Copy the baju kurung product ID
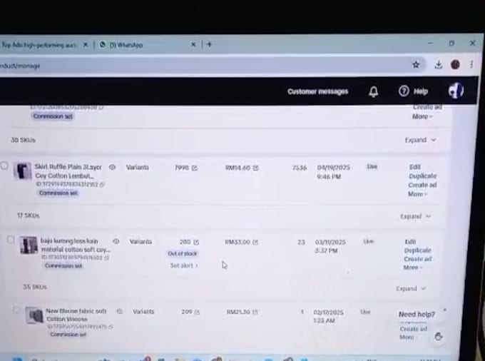This screenshot has height=361, width=485. pos(107,258)
